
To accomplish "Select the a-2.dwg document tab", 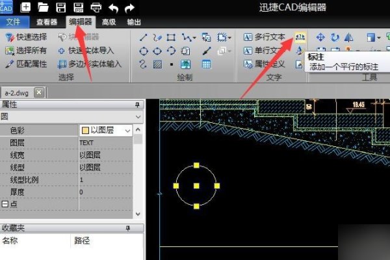I will pos(16,93).
